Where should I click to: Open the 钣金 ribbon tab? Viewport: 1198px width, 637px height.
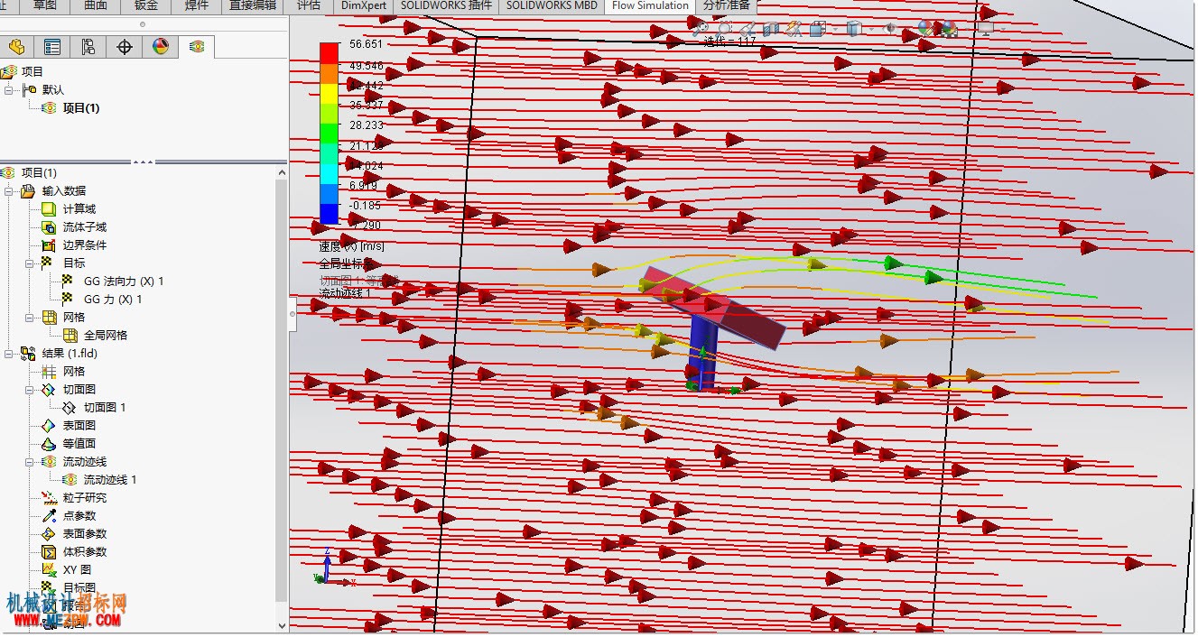click(x=145, y=5)
